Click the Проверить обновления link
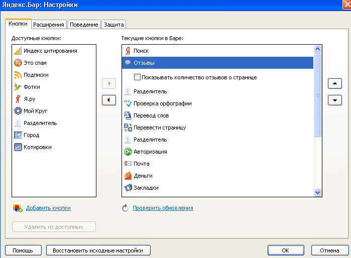Image resolution: width=351 pixels, height=258 pixels. tap(163, 208)
